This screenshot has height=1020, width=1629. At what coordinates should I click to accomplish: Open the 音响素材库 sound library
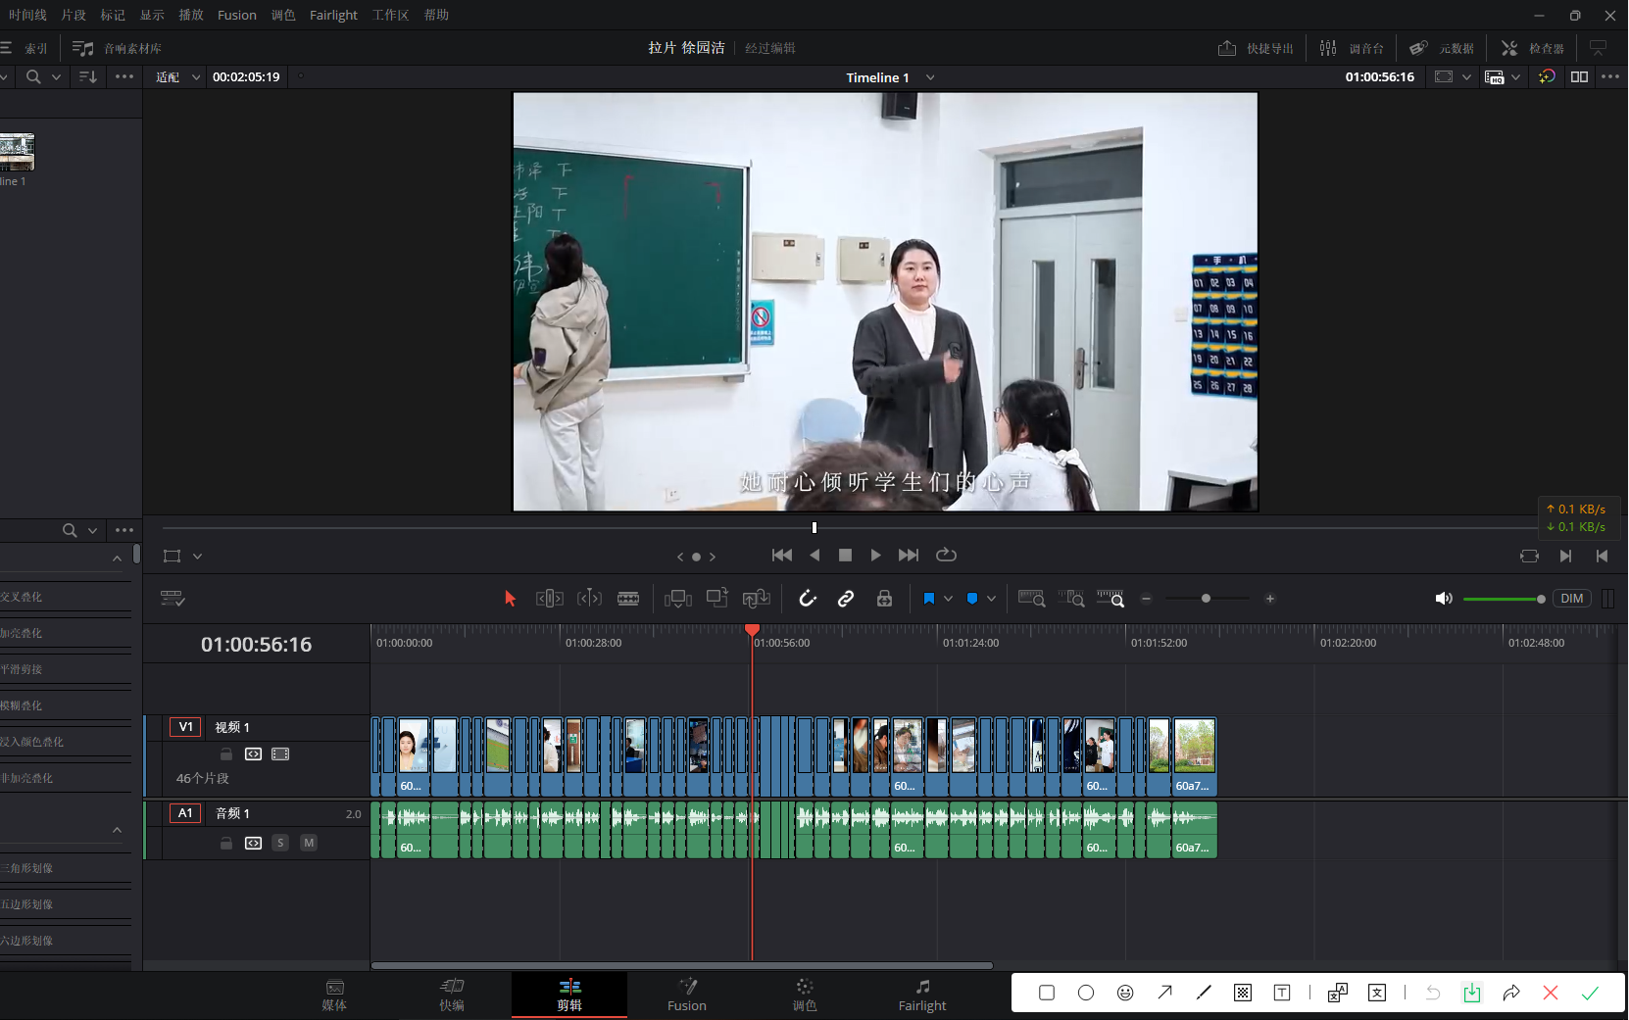click(117, 48)
